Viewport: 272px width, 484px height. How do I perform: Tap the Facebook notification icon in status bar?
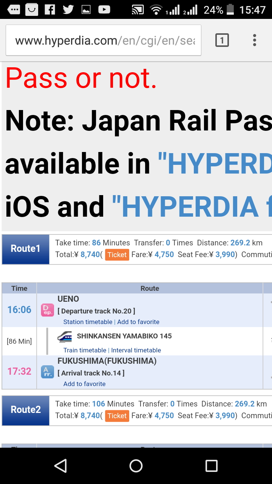(50, 9)
